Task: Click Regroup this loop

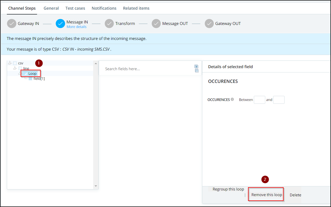Action: pyautogui.click(x=228, y=189)
